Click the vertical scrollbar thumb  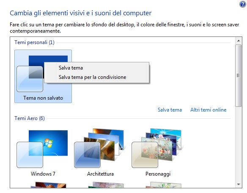239,76
